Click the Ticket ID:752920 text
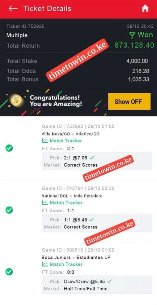 [26, 26]
